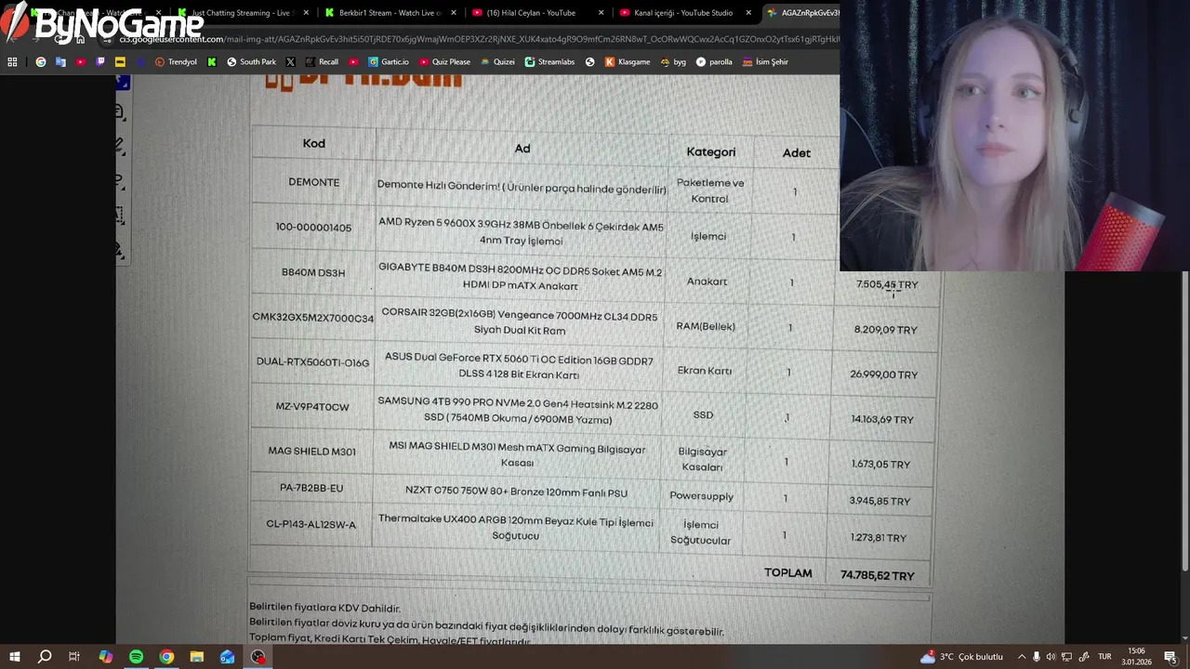Open the taskbar search
The image size is (1190, 669).
click(x=44, y=657)
